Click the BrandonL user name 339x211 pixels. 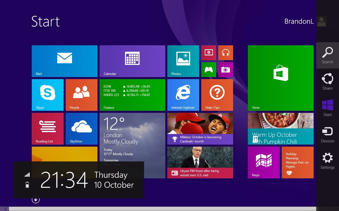point(299,21)
